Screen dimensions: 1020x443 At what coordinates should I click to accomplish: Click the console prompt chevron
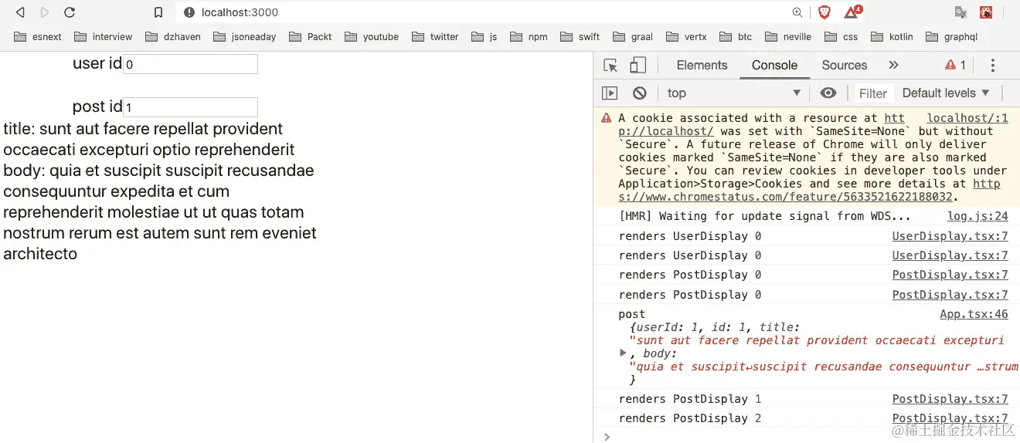[607, 436]
